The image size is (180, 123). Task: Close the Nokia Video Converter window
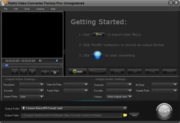coord(176,3)
